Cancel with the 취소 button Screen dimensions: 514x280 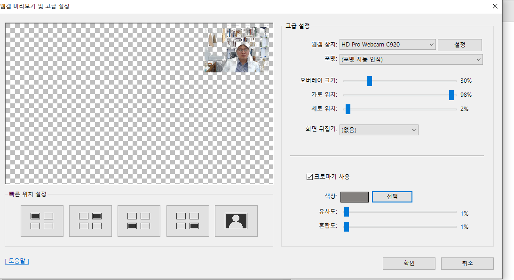coord(467,263)
